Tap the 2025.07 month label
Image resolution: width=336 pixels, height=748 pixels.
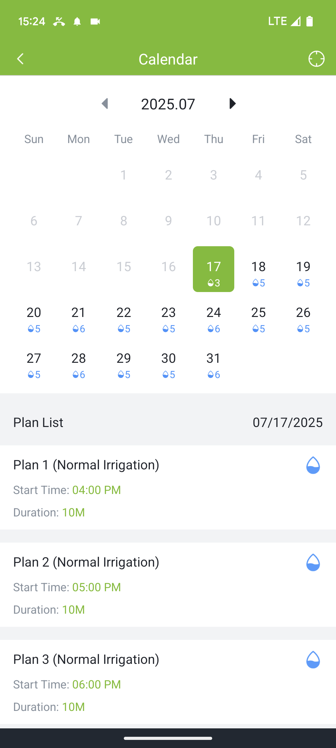click(x=168, y=104)
